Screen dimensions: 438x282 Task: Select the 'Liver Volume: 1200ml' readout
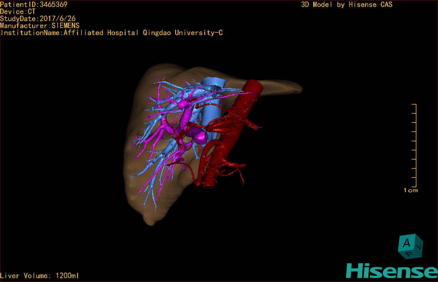coord(39,276)
